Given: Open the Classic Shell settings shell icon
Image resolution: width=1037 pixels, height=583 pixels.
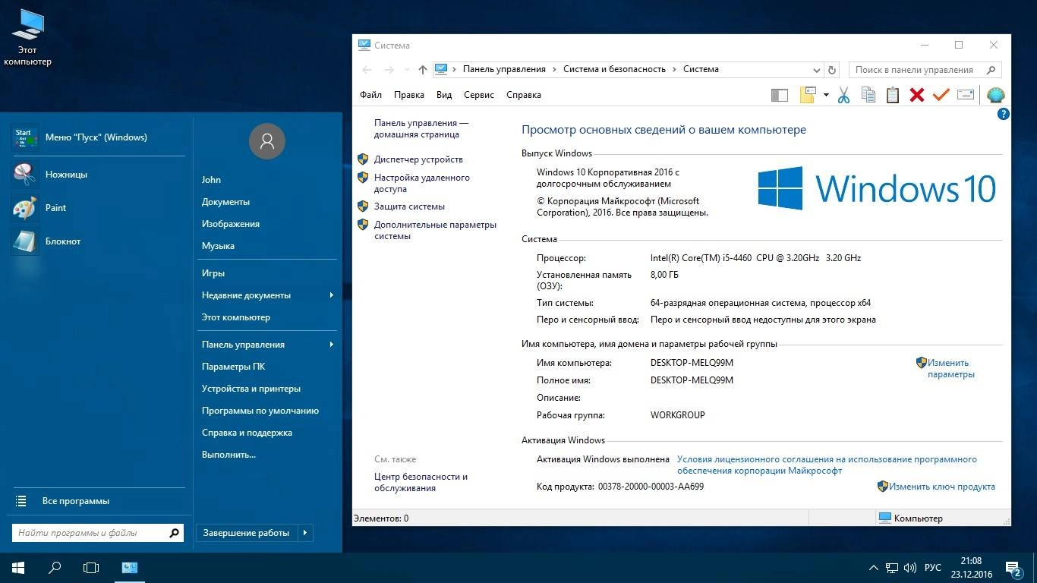Looking at the screenshot, I should pos(996,95).
